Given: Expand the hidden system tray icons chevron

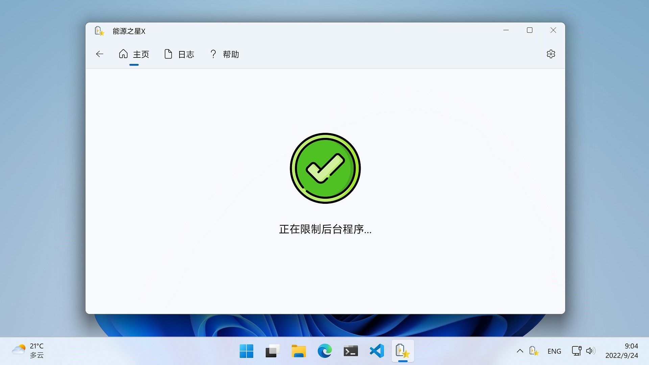Looking at the screenshot, I should (x=520, y=351).
